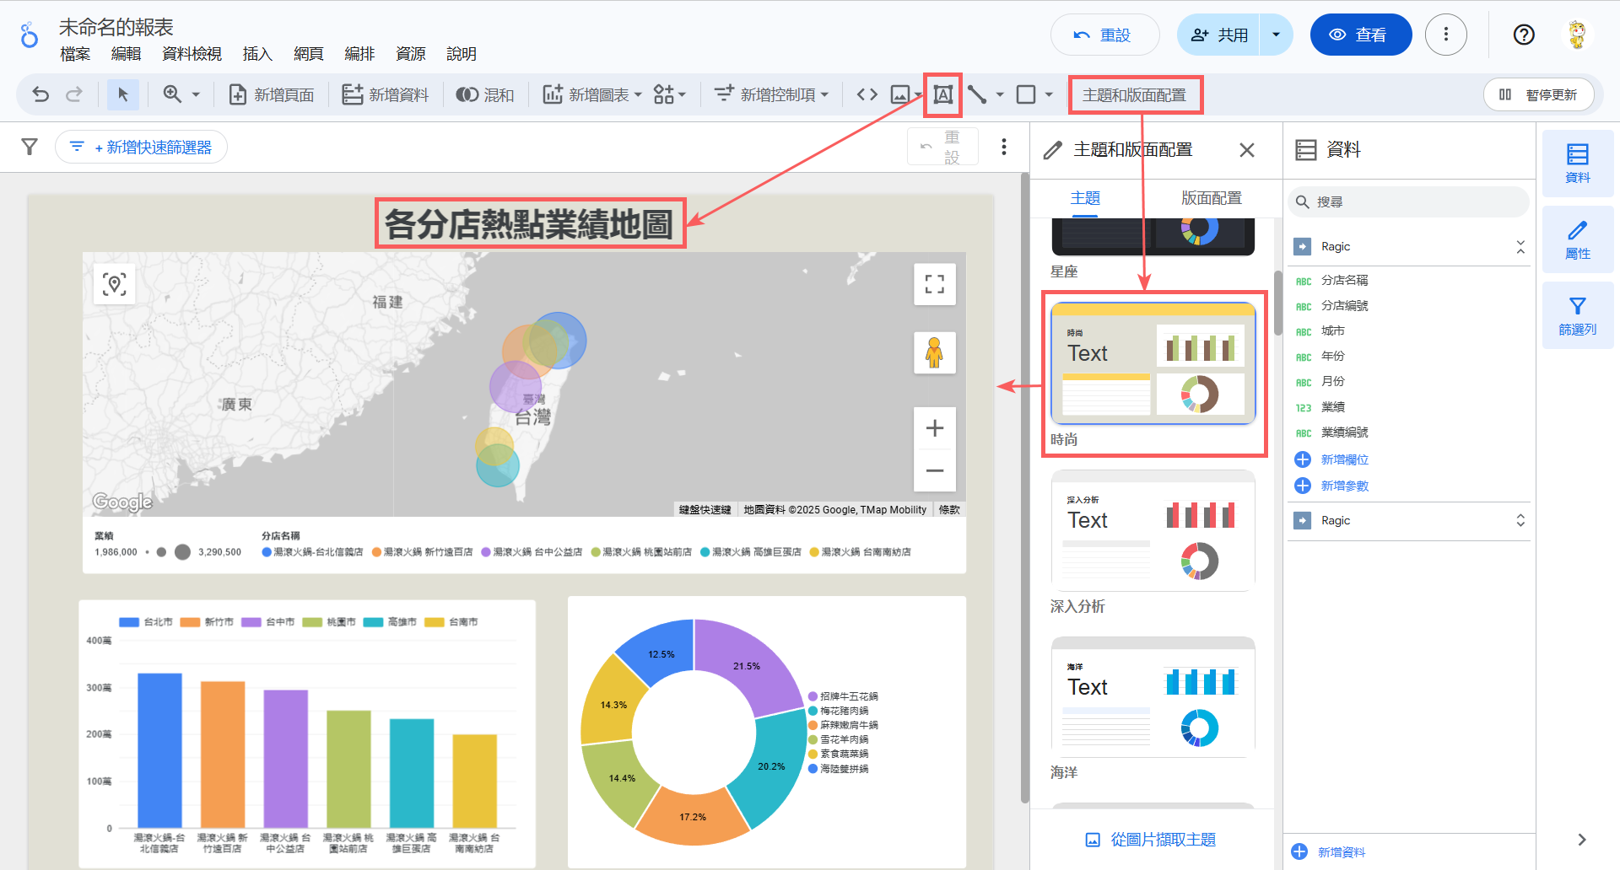Open the 屬性 properties side tab
The height and width of the screenshot is (870, 1620).
[1578, 239]
